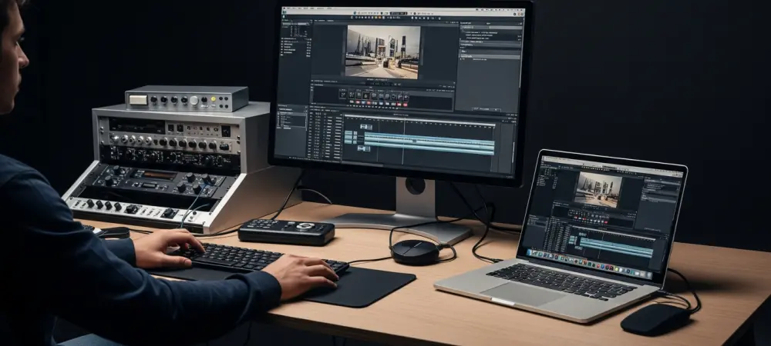Click the leftmost square tool icon below the monitor preview
Image resolution: width=771 pixels, height=346 pixels.
pos(343,95)
